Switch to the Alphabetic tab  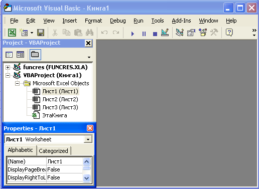(20, 150)
